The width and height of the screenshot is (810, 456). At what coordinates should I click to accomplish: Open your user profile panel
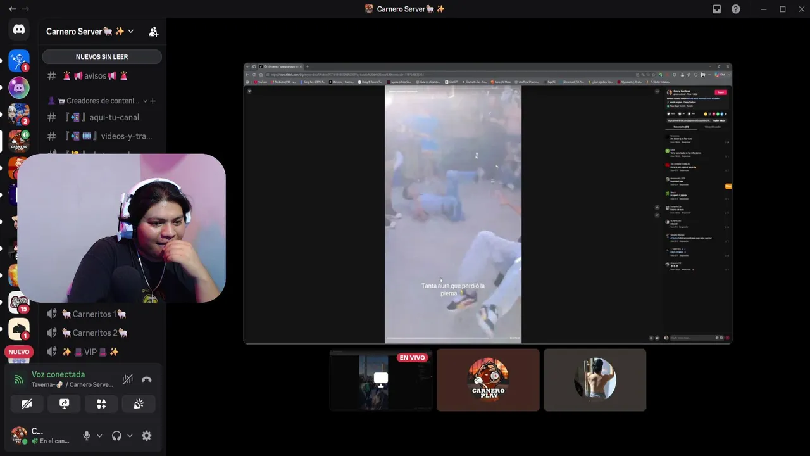(43, 436)
